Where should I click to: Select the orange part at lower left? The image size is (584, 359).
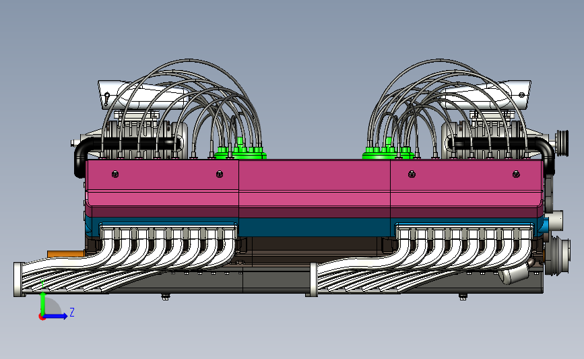click(66, 254)
